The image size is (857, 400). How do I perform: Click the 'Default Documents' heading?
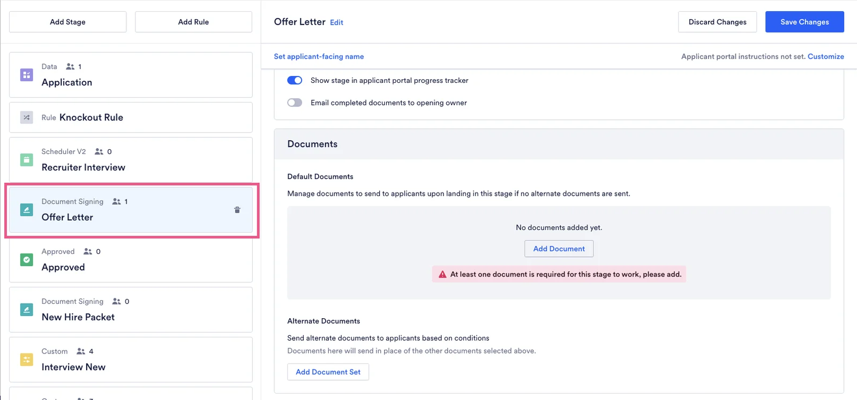coord(320,176)
